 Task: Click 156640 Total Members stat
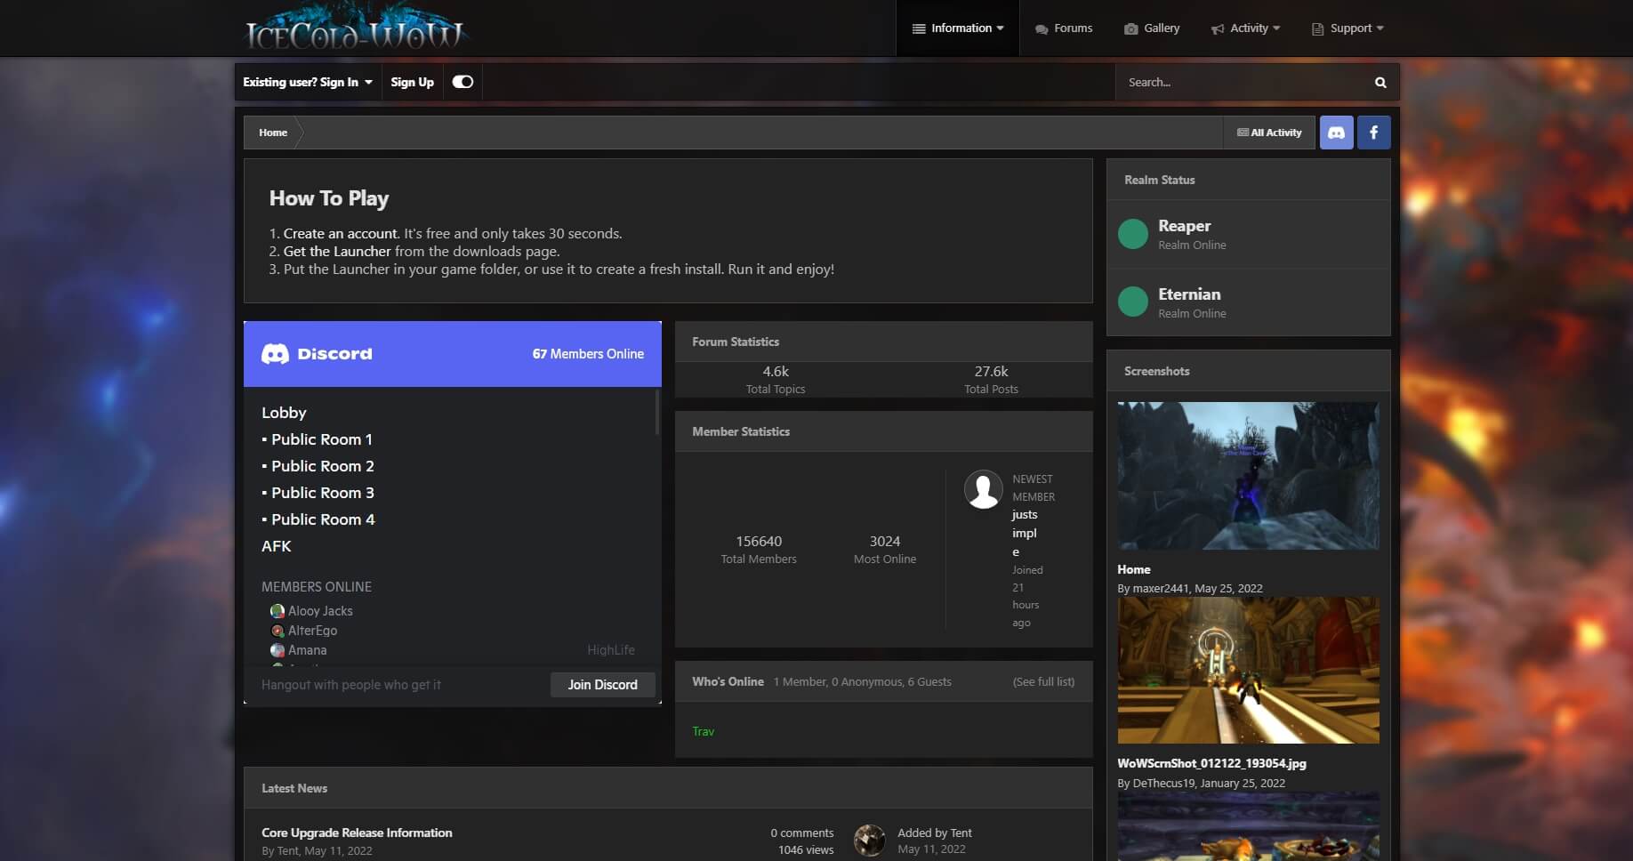759,550
